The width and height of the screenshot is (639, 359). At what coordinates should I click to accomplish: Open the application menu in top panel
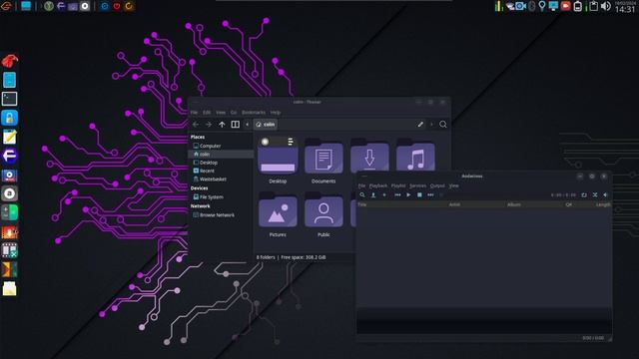coord(6,6)
